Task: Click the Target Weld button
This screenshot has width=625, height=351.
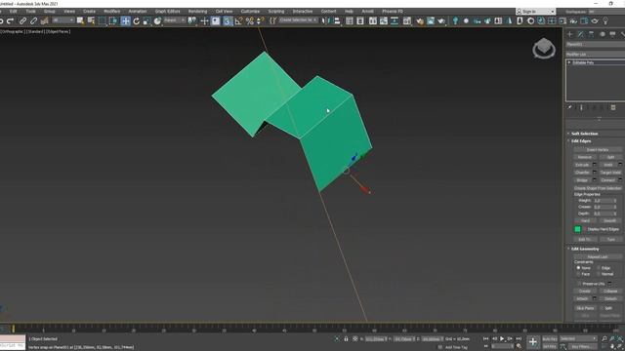Action: [610, 173]
